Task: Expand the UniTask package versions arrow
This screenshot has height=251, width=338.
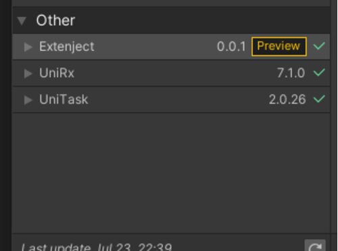Action: coord(28,99)
